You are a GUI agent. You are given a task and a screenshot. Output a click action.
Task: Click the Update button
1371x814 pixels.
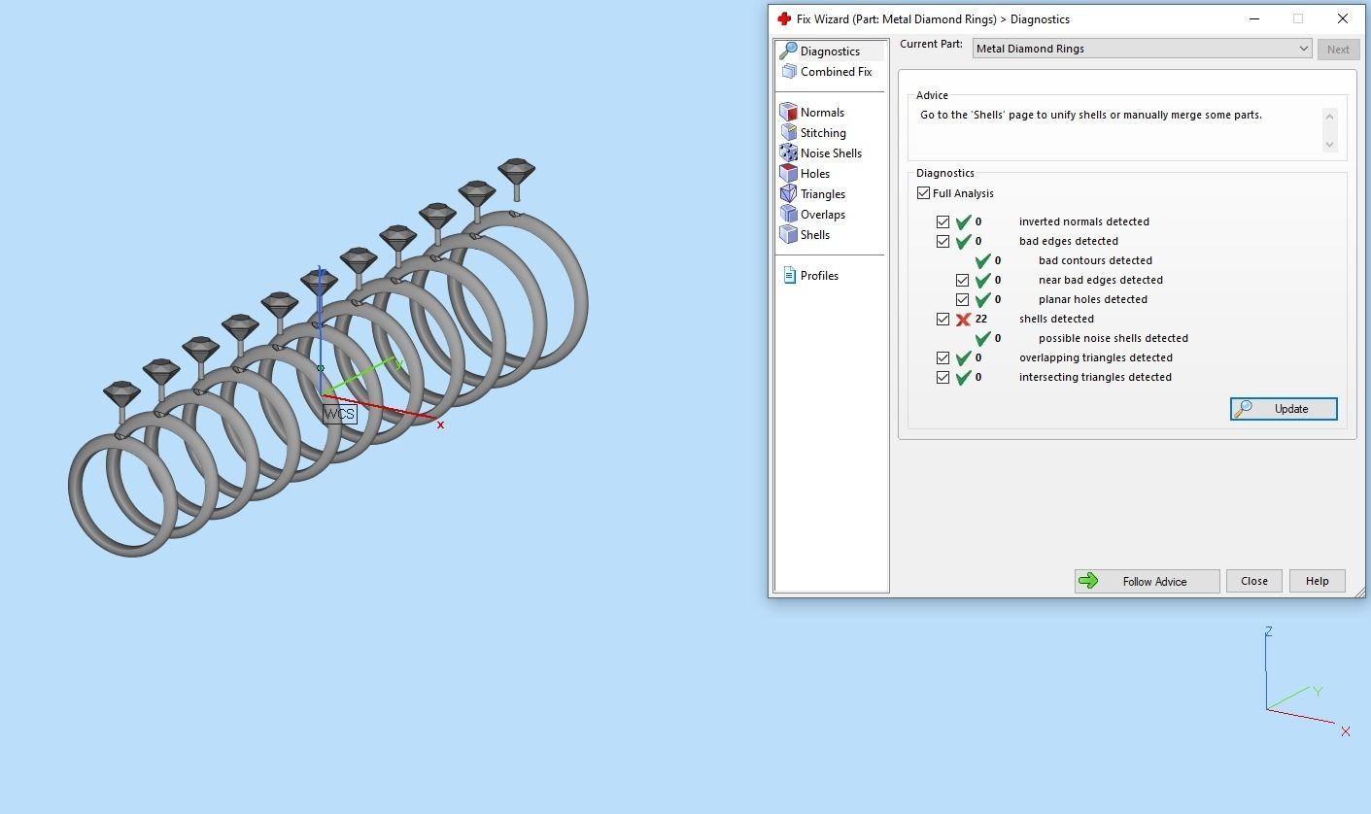click(1284, 409)
